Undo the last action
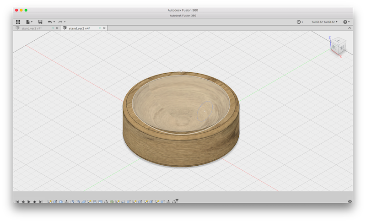 tap(50, 22)
